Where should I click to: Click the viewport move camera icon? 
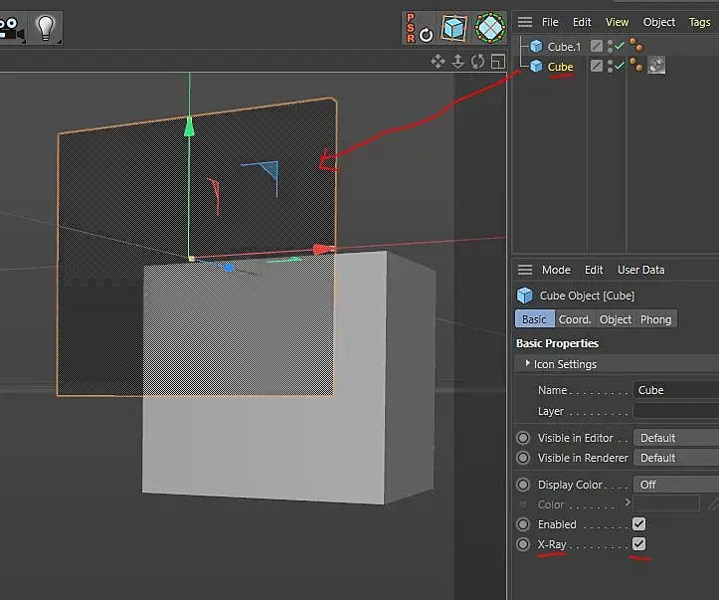pos(438,61)
